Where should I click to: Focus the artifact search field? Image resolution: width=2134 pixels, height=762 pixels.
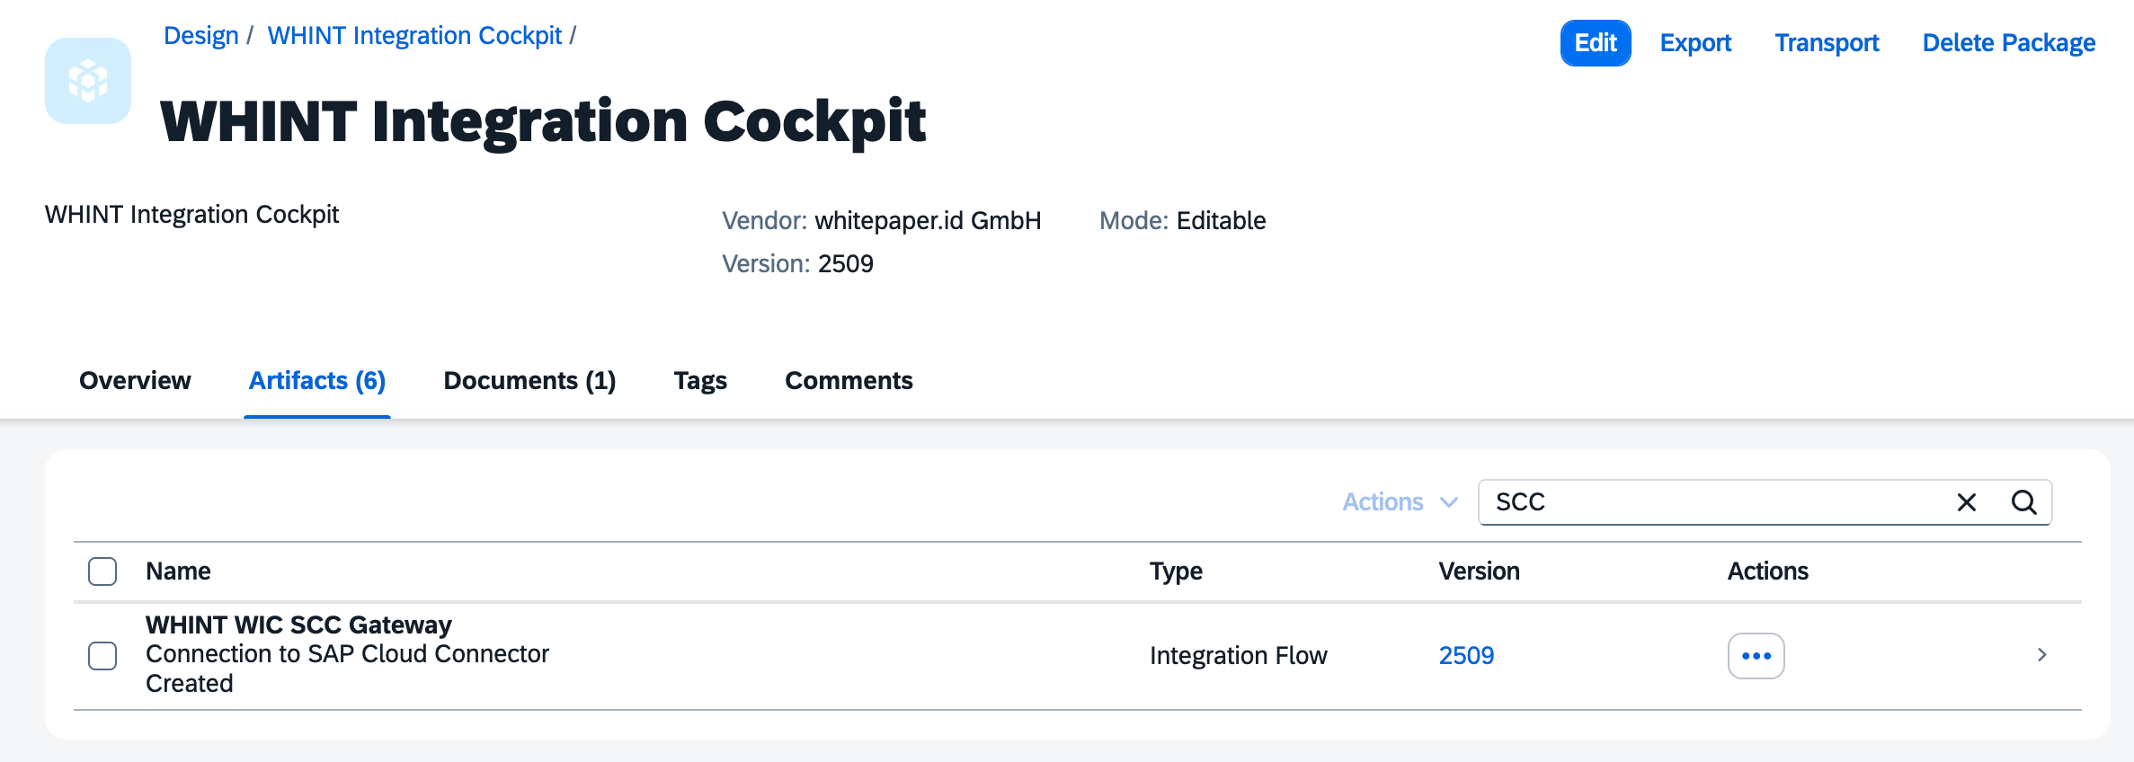tap(1708, 502)
